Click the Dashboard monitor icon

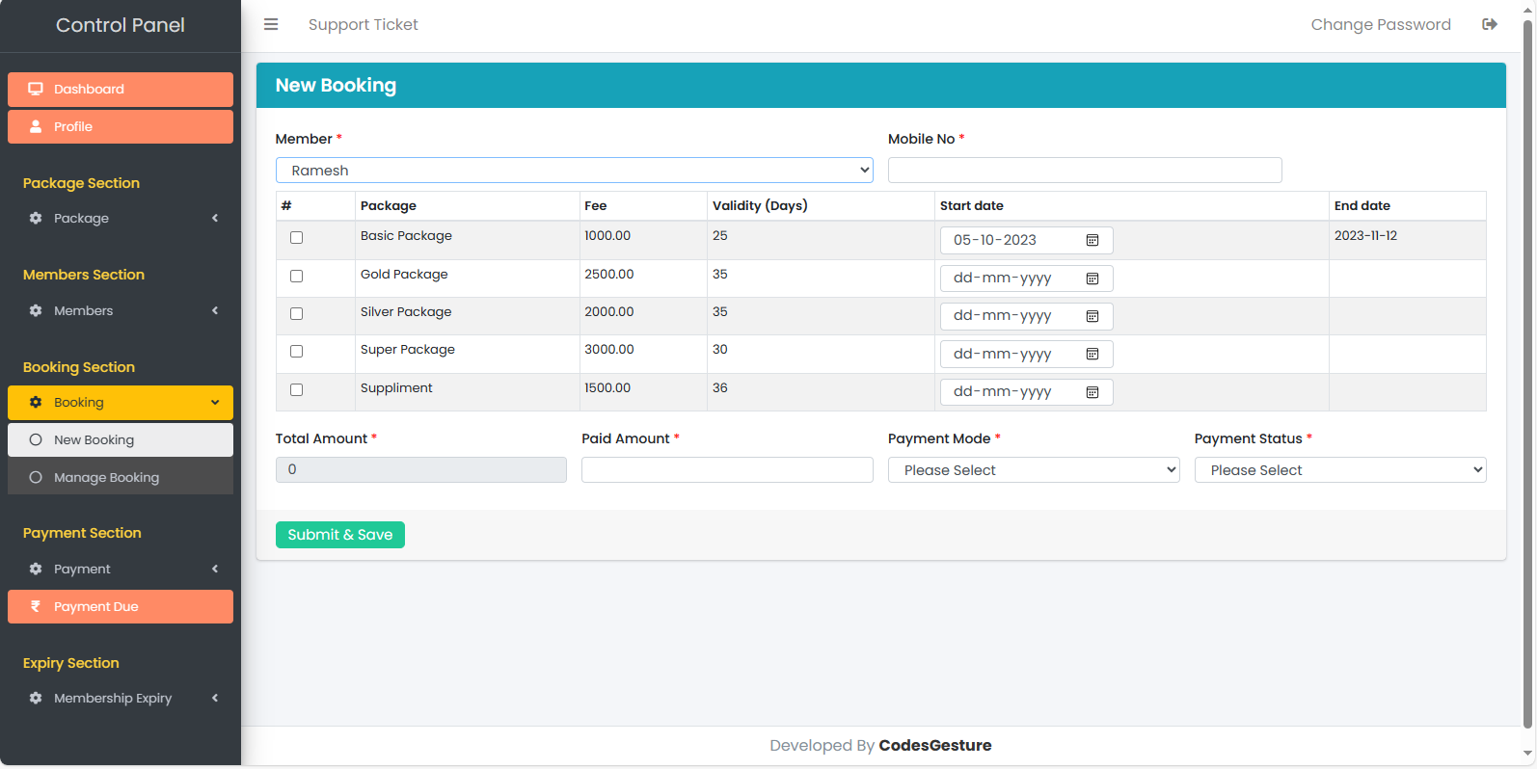point(36,89)
